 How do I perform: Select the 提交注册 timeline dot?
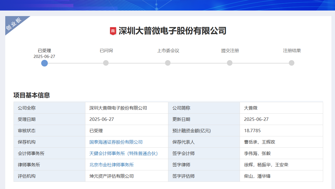click(x=230, y=63)
